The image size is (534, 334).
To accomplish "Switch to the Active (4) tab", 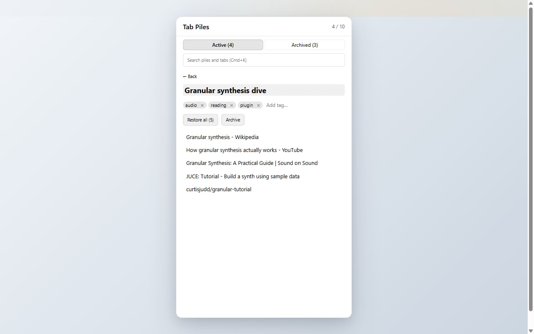I will pyautogui.click(x=223, y=45).
